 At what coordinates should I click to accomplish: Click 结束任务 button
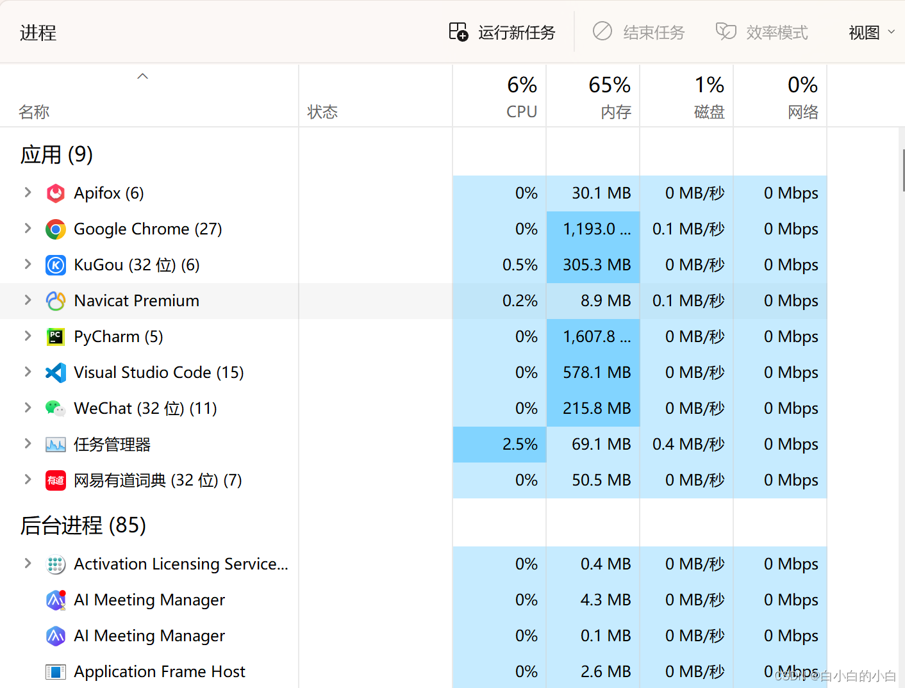[x=639, y=32]
